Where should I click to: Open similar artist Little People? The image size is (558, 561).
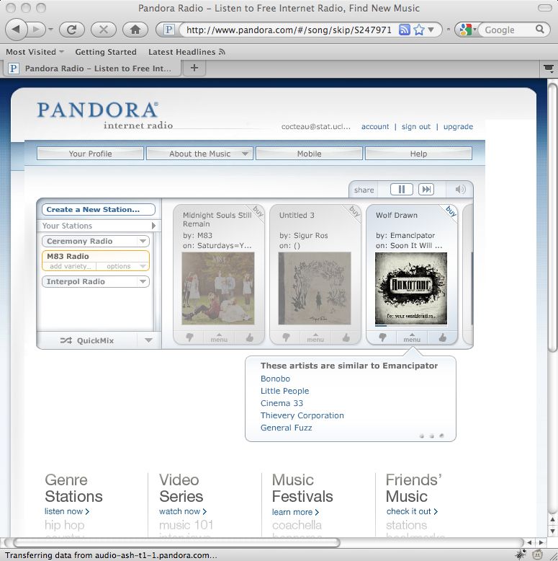284,391
